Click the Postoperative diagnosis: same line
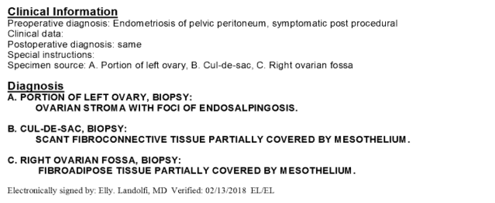 75,44
